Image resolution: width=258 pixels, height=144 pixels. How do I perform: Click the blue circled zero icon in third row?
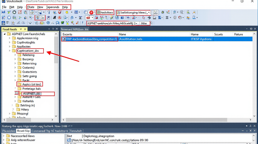48,23
